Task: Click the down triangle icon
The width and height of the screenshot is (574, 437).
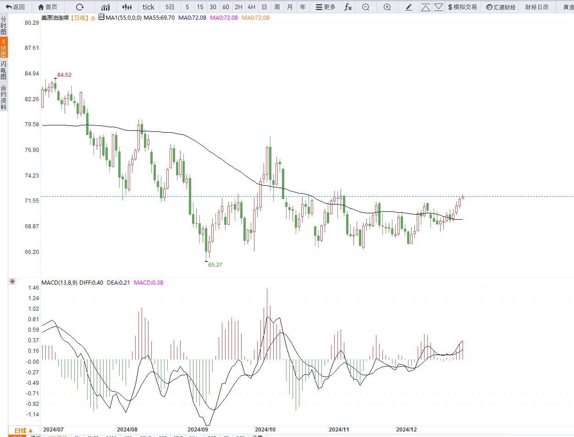Action: point(438,7)
